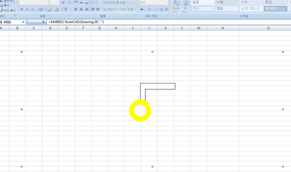
Task: Apply the 표준 cell style
Action: coord(202,2)
